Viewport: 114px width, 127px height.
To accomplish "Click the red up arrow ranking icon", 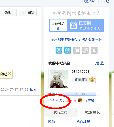I will point(75,101).
